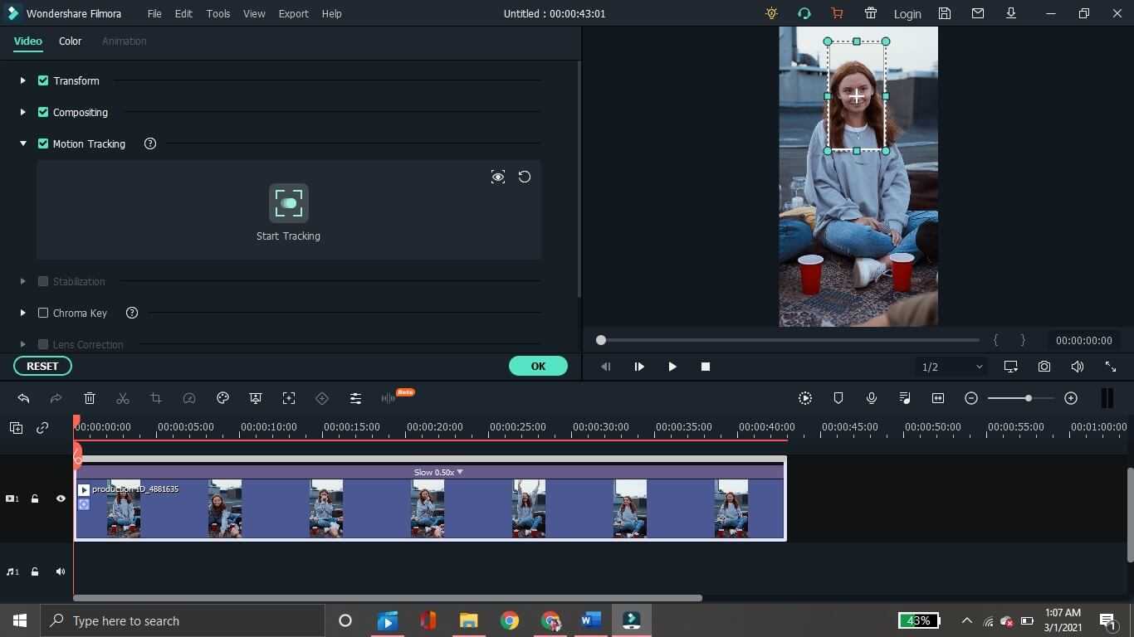Uncheck the Motion Tracking checkbox
This screenshot has width=1134, height=637.
pyautogui.click(x=43, y=143)
